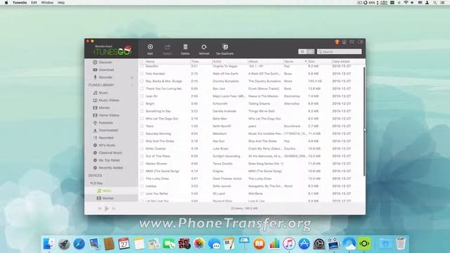Open the Help menu in the menu bar
This screenshot has width=450, height=253.
(x=61, y=3)
